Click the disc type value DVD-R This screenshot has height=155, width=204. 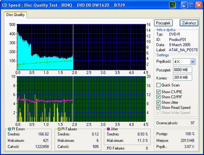(174, 34)
